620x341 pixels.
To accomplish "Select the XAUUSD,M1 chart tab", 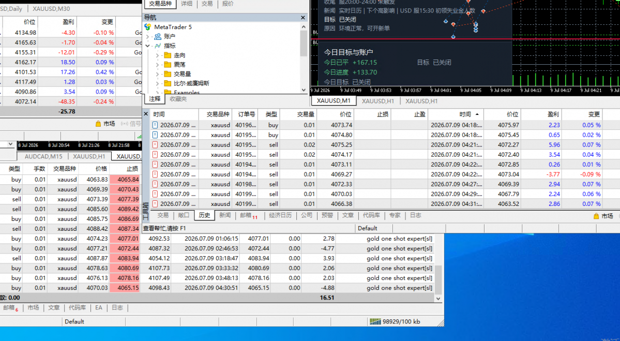I will (334, 101).
